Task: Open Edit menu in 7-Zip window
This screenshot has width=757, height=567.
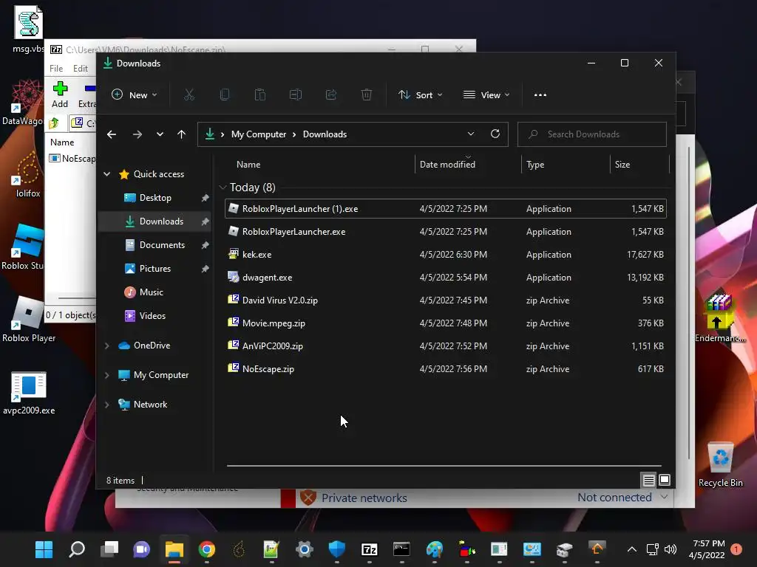Action: 80,69
